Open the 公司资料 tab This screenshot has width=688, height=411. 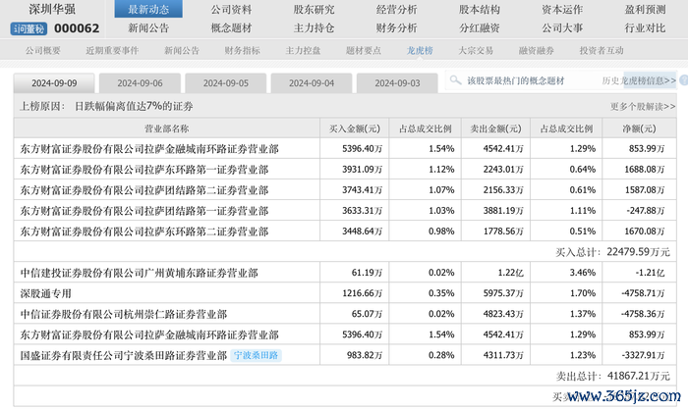click(231, 9)
